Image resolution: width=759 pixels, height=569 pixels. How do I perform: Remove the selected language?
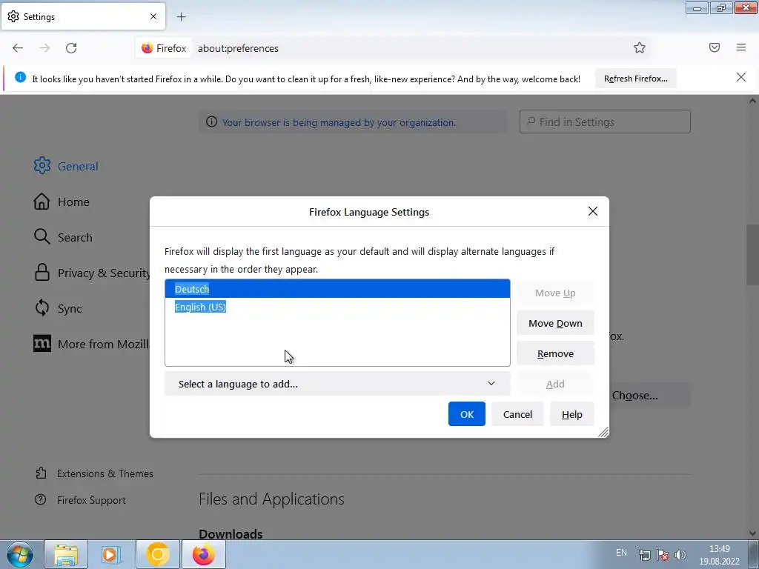555,353
